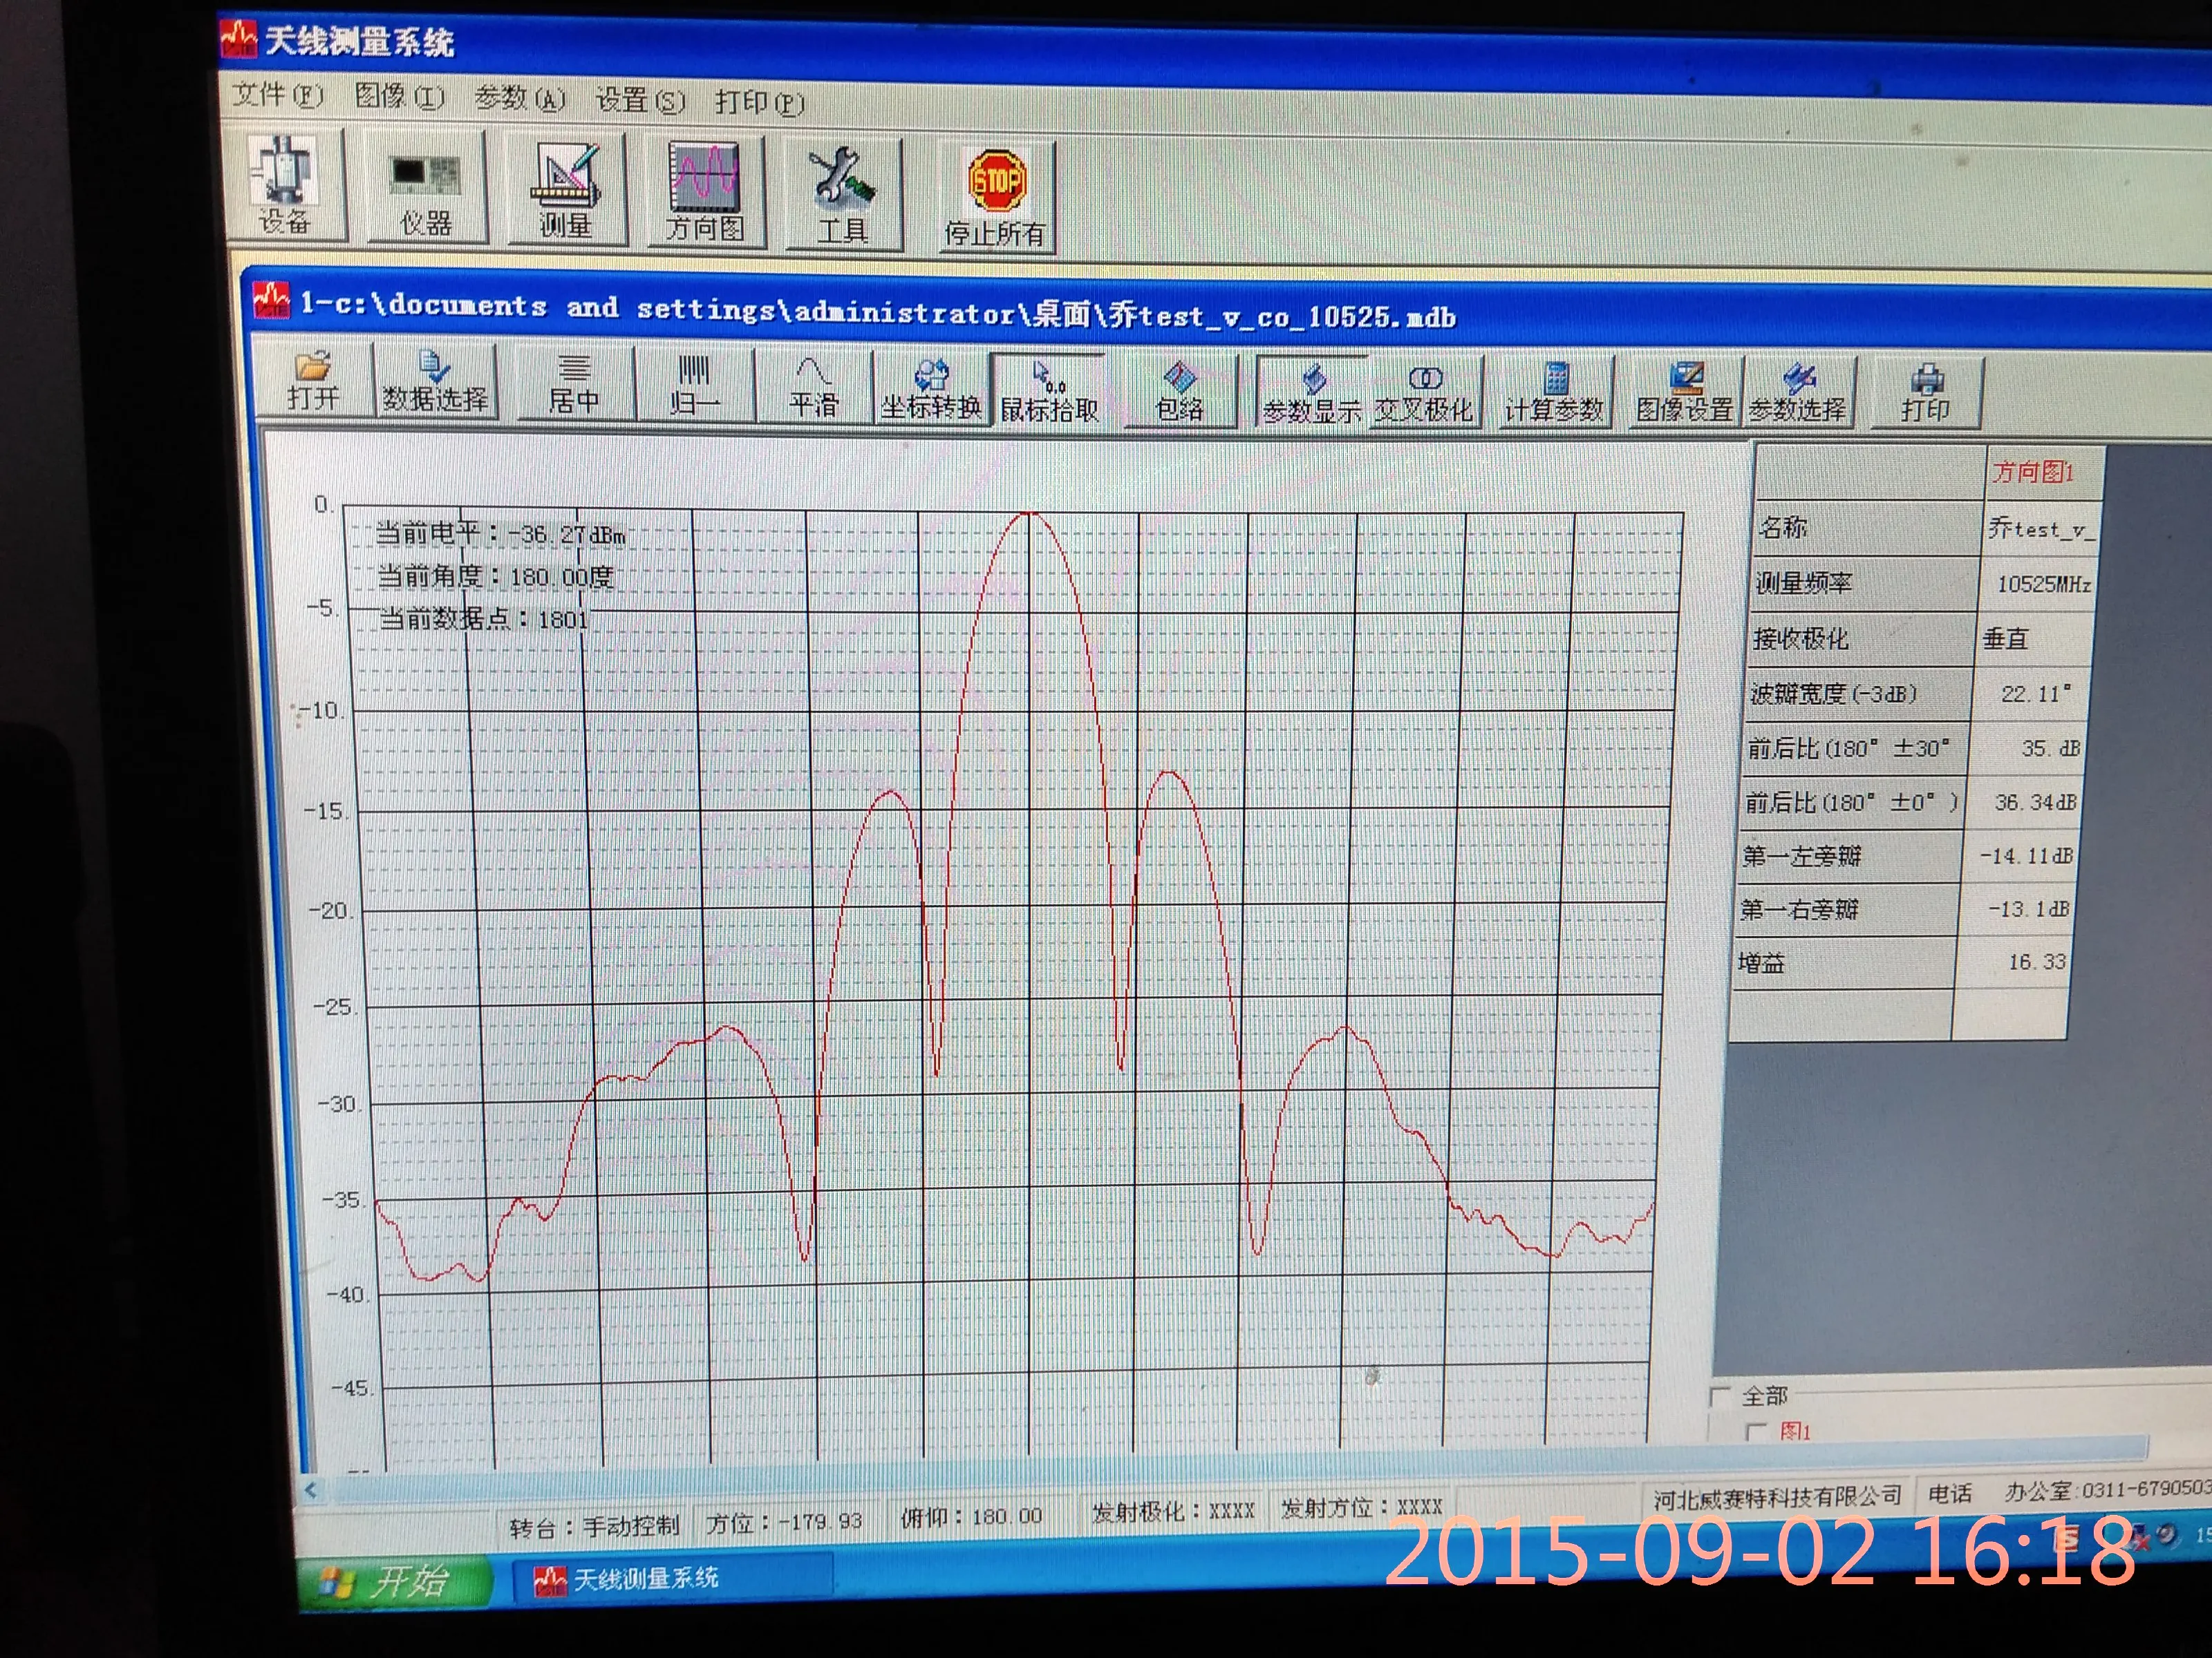Open 数据选择 (Data Select) tool
The width and height of the screenshot is (2212, 1658).
coord(435,384)
